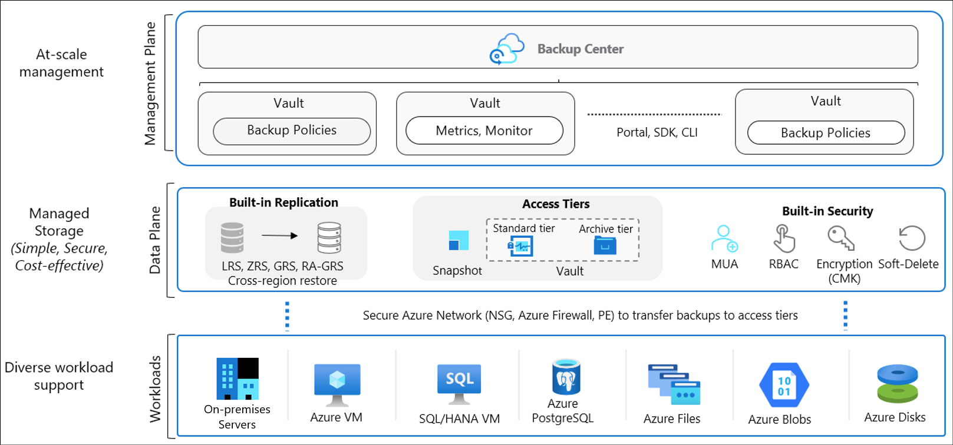
Task: Click the Azure Blobs label
Action: tap(780, 419)
